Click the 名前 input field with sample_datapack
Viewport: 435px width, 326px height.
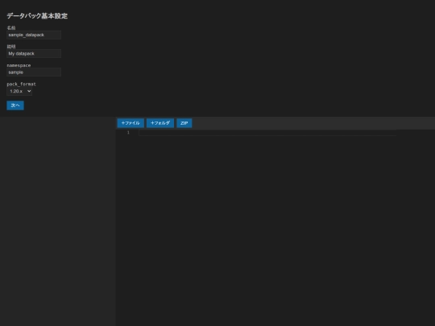(34, 35)
